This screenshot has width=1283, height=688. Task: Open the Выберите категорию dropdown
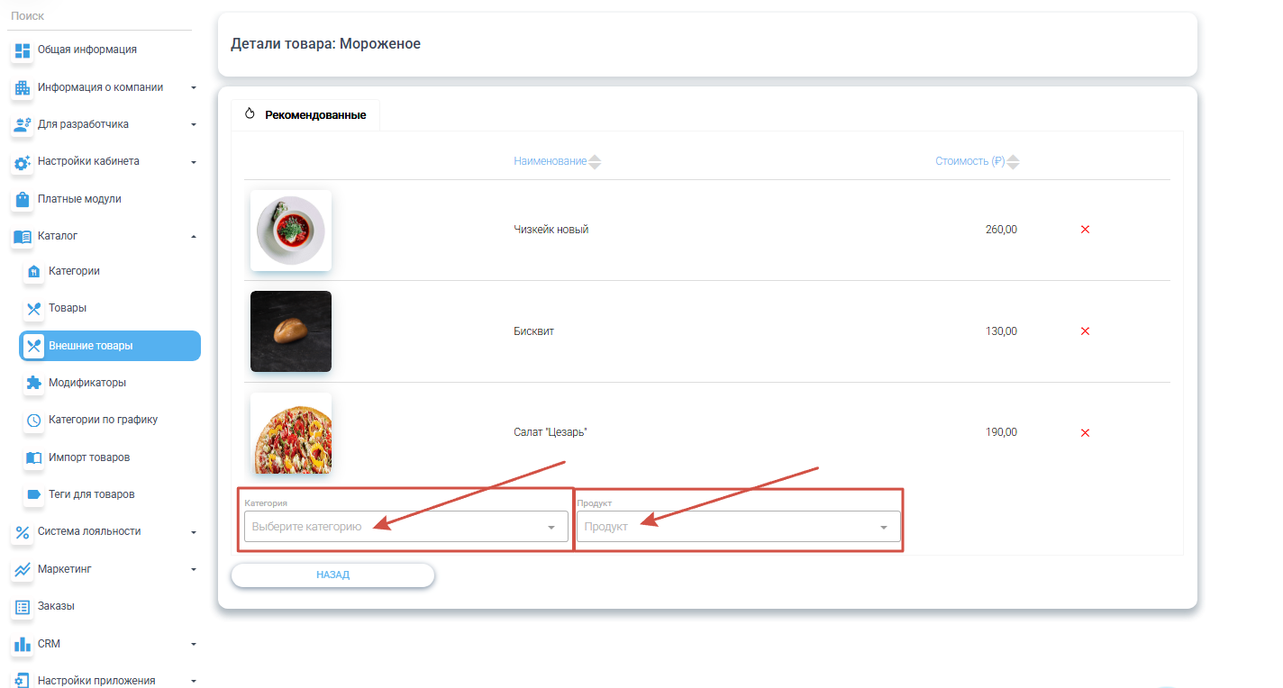click(x=405, y=527)
